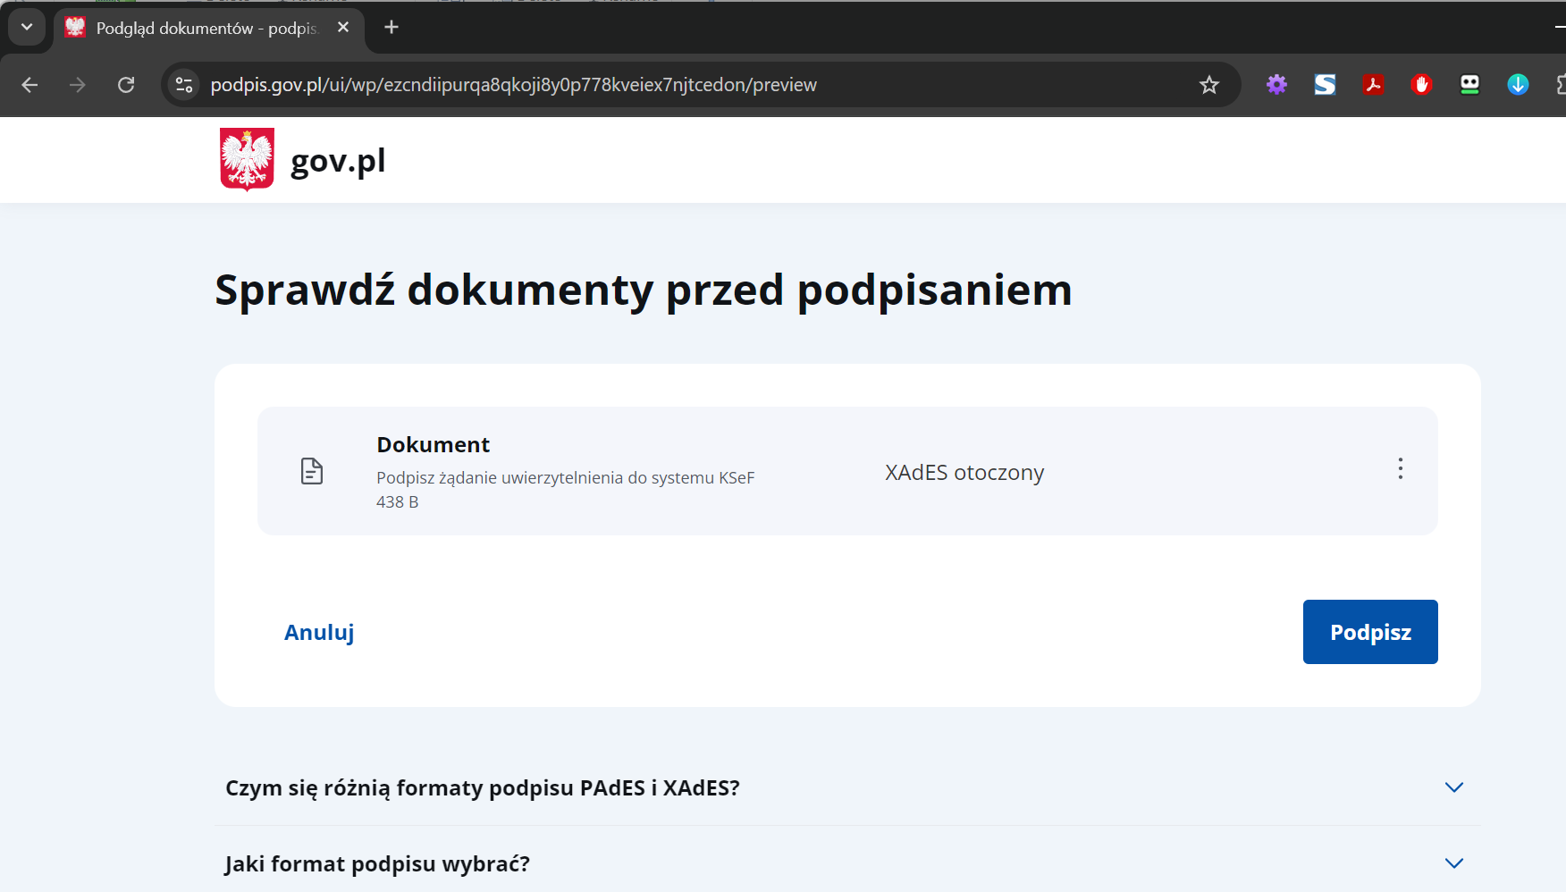Click the Anuluj link
The width and height of the screenshot is (1566, 892).
[x=319, y=633]
